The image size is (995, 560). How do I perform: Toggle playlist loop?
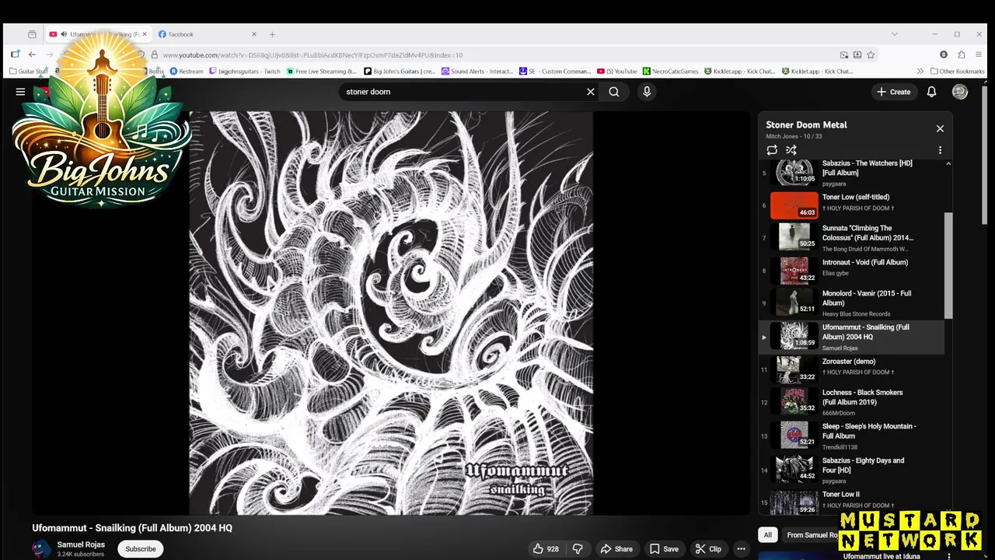772,150
